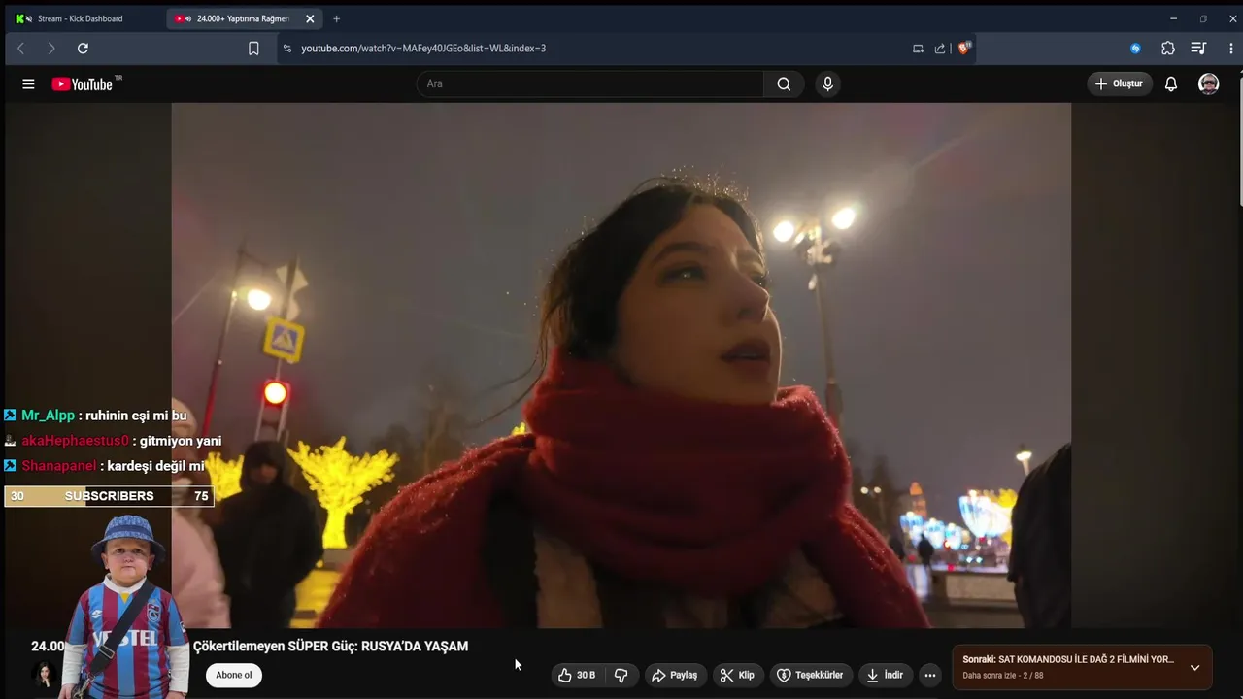The height and width of the screenshot is (699, 1243).
Task: Open media control playlist icon
Action: click(x=1198, y=49)
